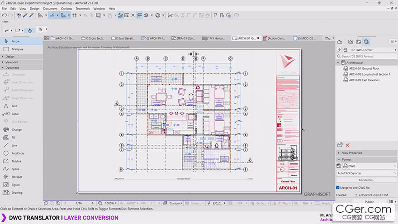
Task: Activate the Fill tool
Action: tap(21, 138)
